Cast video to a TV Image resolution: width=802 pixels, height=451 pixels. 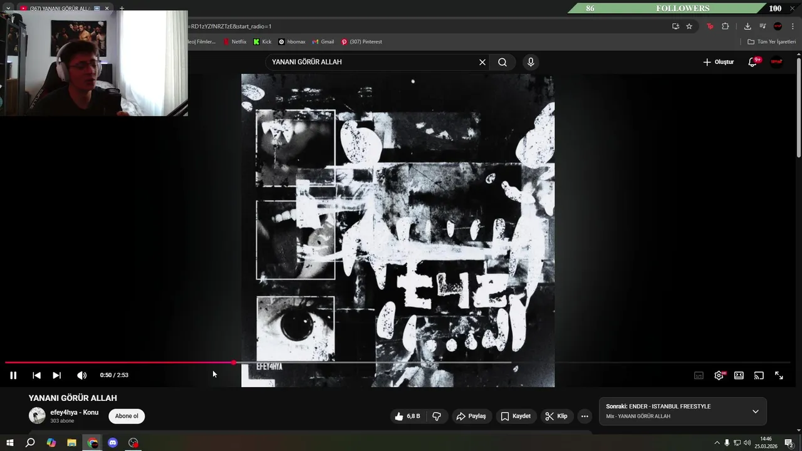click(759, 375)
